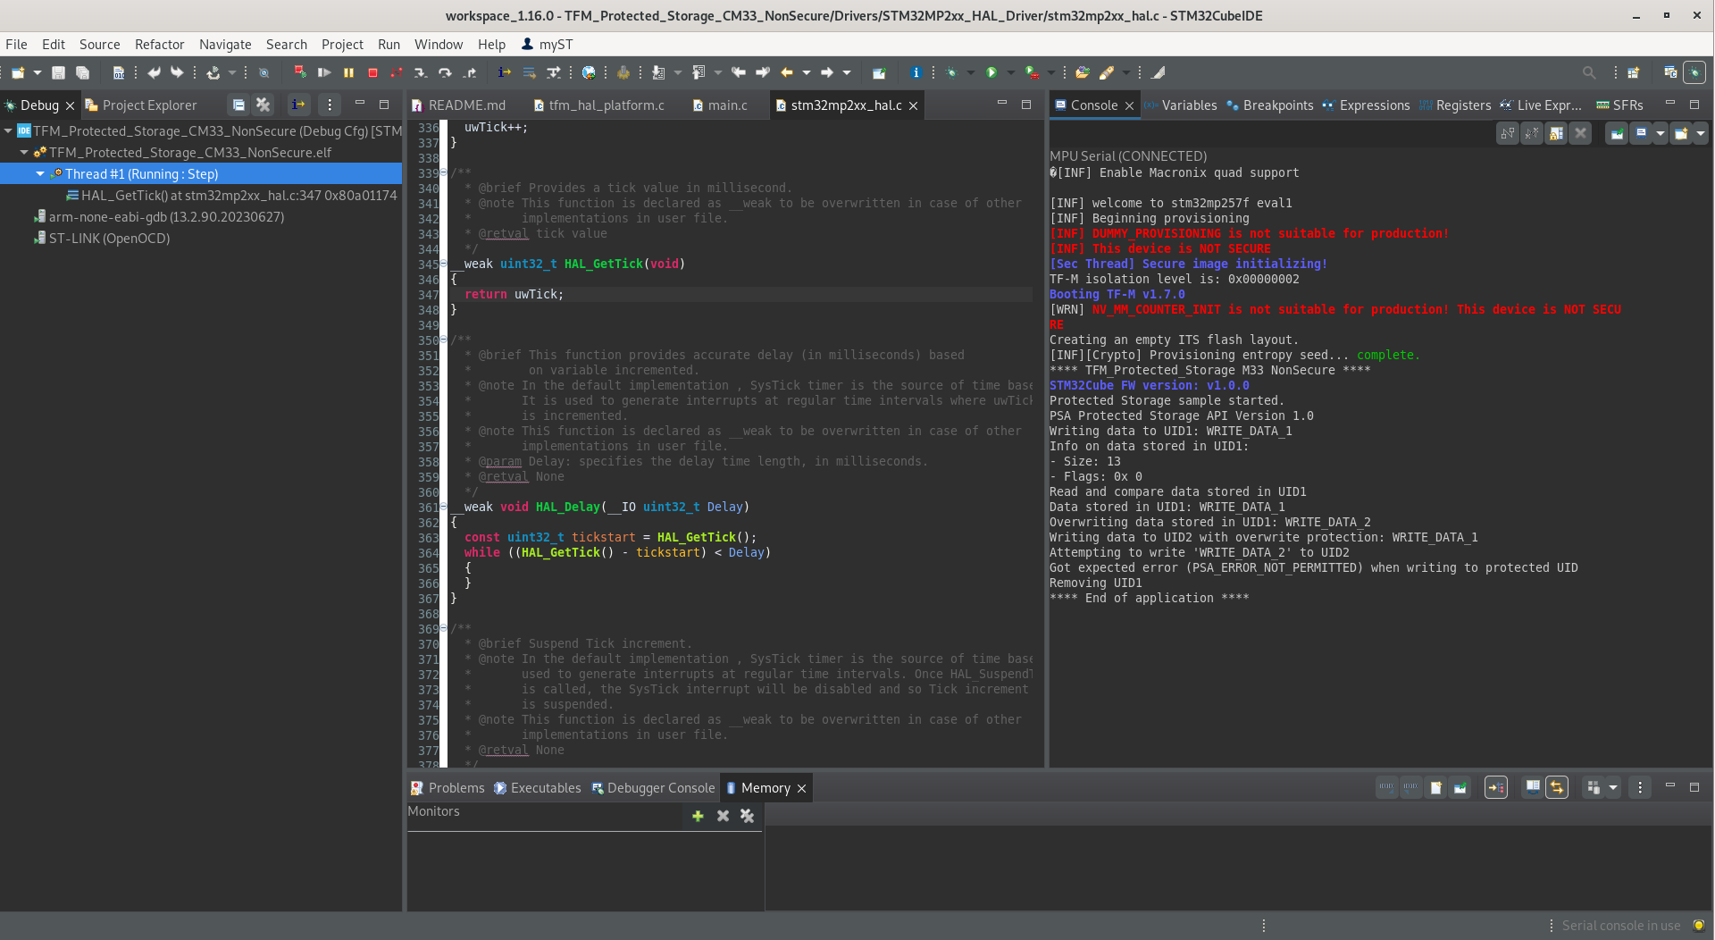Image resolution: width=1715 pixels, height=940 pixels.
Task: Switch to the Variables view tab
Action: coord(1181,105)
